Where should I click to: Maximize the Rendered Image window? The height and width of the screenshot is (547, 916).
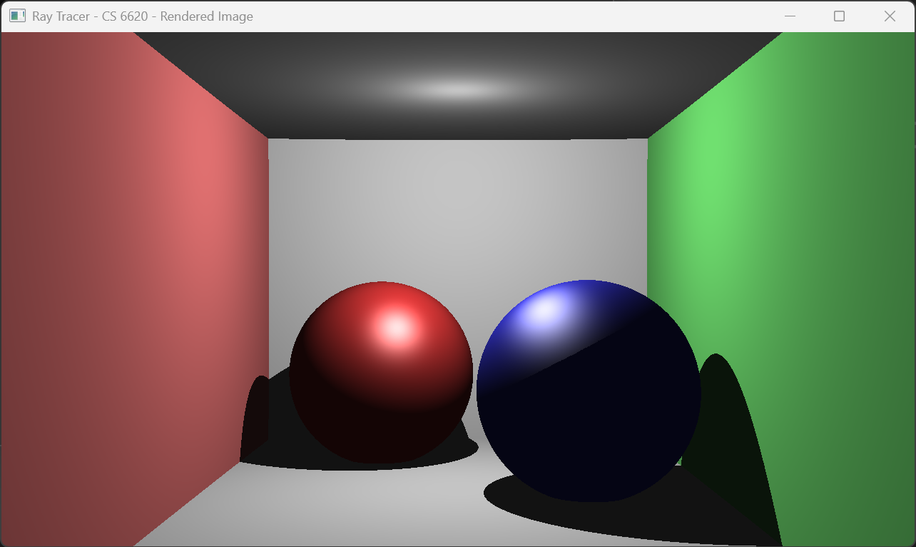(839, 16)
